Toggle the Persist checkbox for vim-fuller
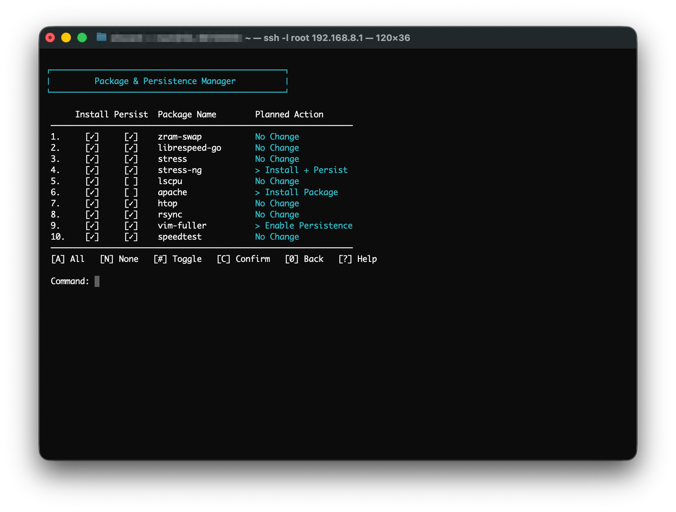Screen dimensions: 676x512 [x=131, y=226]
